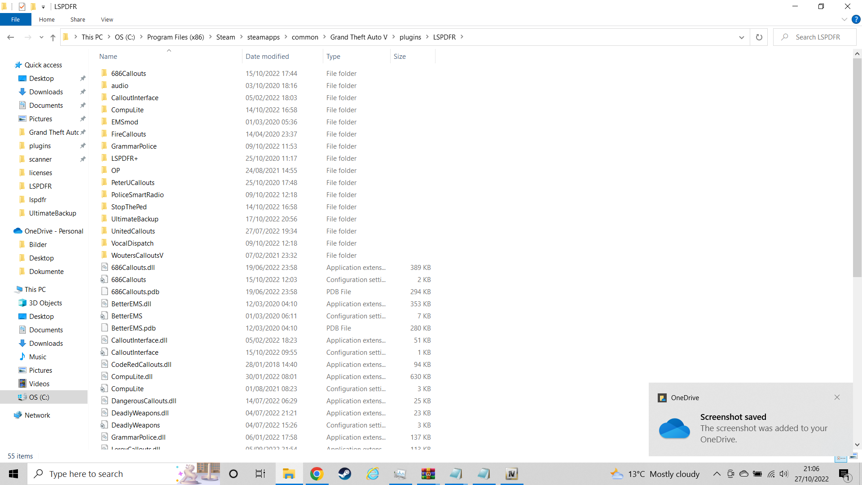Select OneDrive - Personal in the navigation pane
Image resolution: width=862 pixels, height=485 pixels.
click(53, 231)
